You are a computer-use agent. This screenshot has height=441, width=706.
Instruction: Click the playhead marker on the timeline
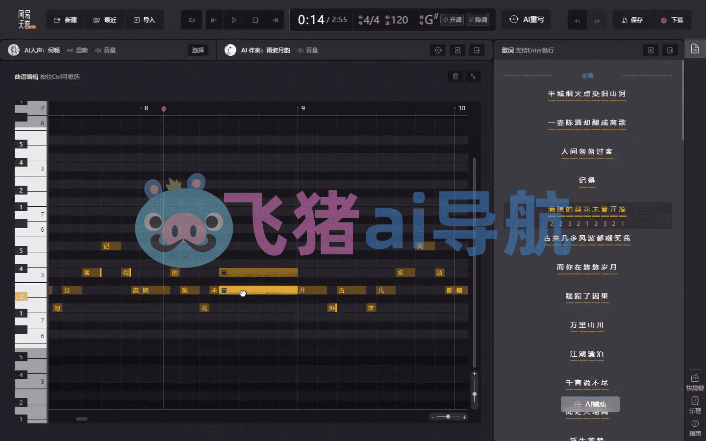coord(164,109)
